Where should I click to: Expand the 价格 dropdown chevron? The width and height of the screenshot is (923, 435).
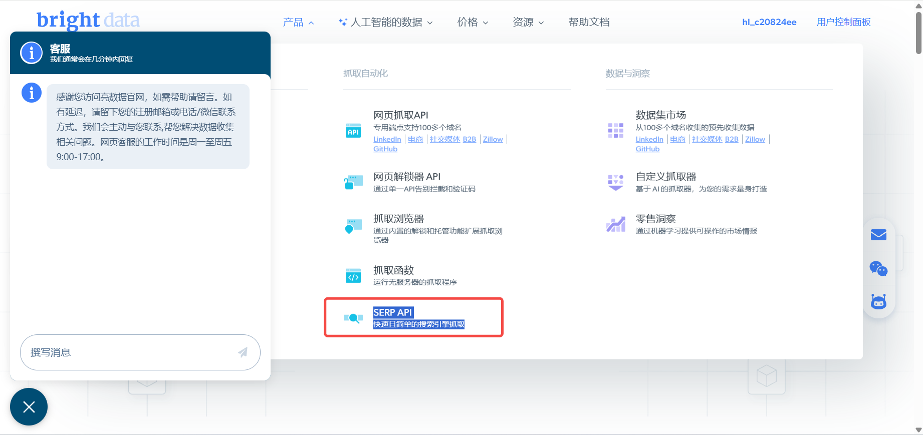coord(486,23)
